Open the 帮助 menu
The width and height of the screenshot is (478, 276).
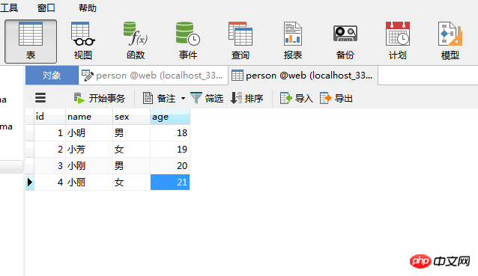tap(88, 7)
